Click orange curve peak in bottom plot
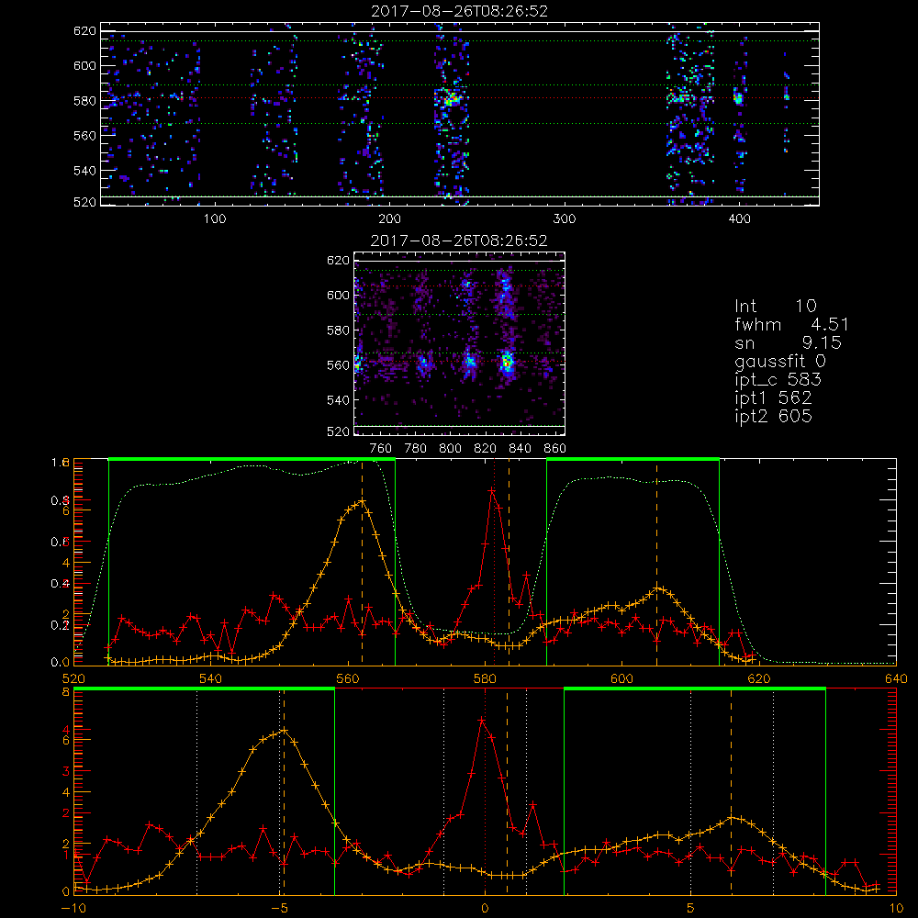Screen dimensions: 918x918 tap(284, 730)
